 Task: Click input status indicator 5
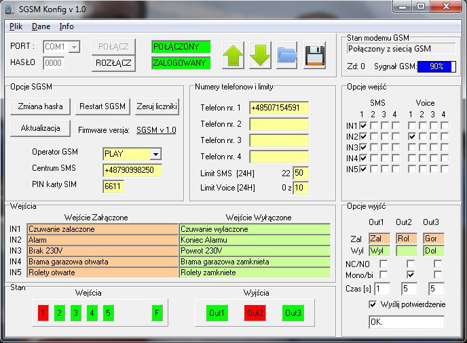coord(109,313)
